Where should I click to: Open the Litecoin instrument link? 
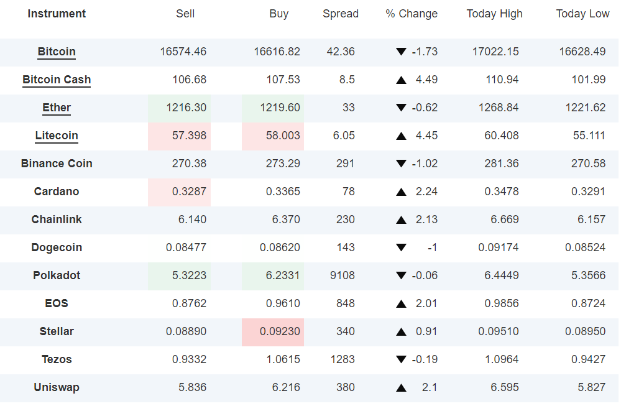57,136
